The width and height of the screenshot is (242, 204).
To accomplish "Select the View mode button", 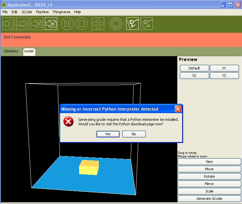I will coord(209,162).
